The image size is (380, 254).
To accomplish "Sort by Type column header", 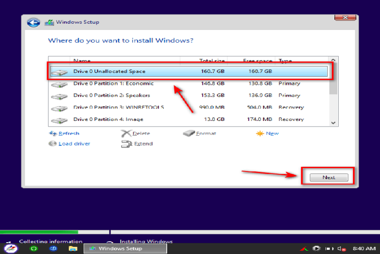I will (x=302, y=60).
